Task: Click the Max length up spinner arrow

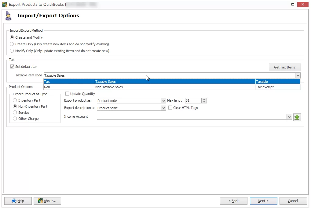Action: tap(204, 99)
